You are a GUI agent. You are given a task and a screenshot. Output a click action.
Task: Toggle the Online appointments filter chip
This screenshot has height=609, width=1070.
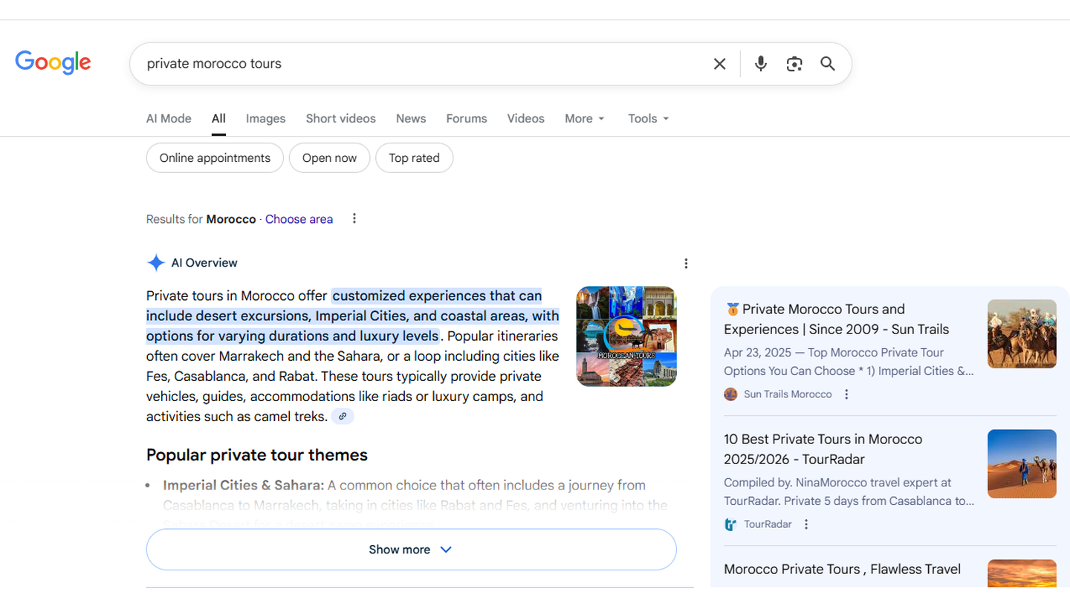[215, 158]
